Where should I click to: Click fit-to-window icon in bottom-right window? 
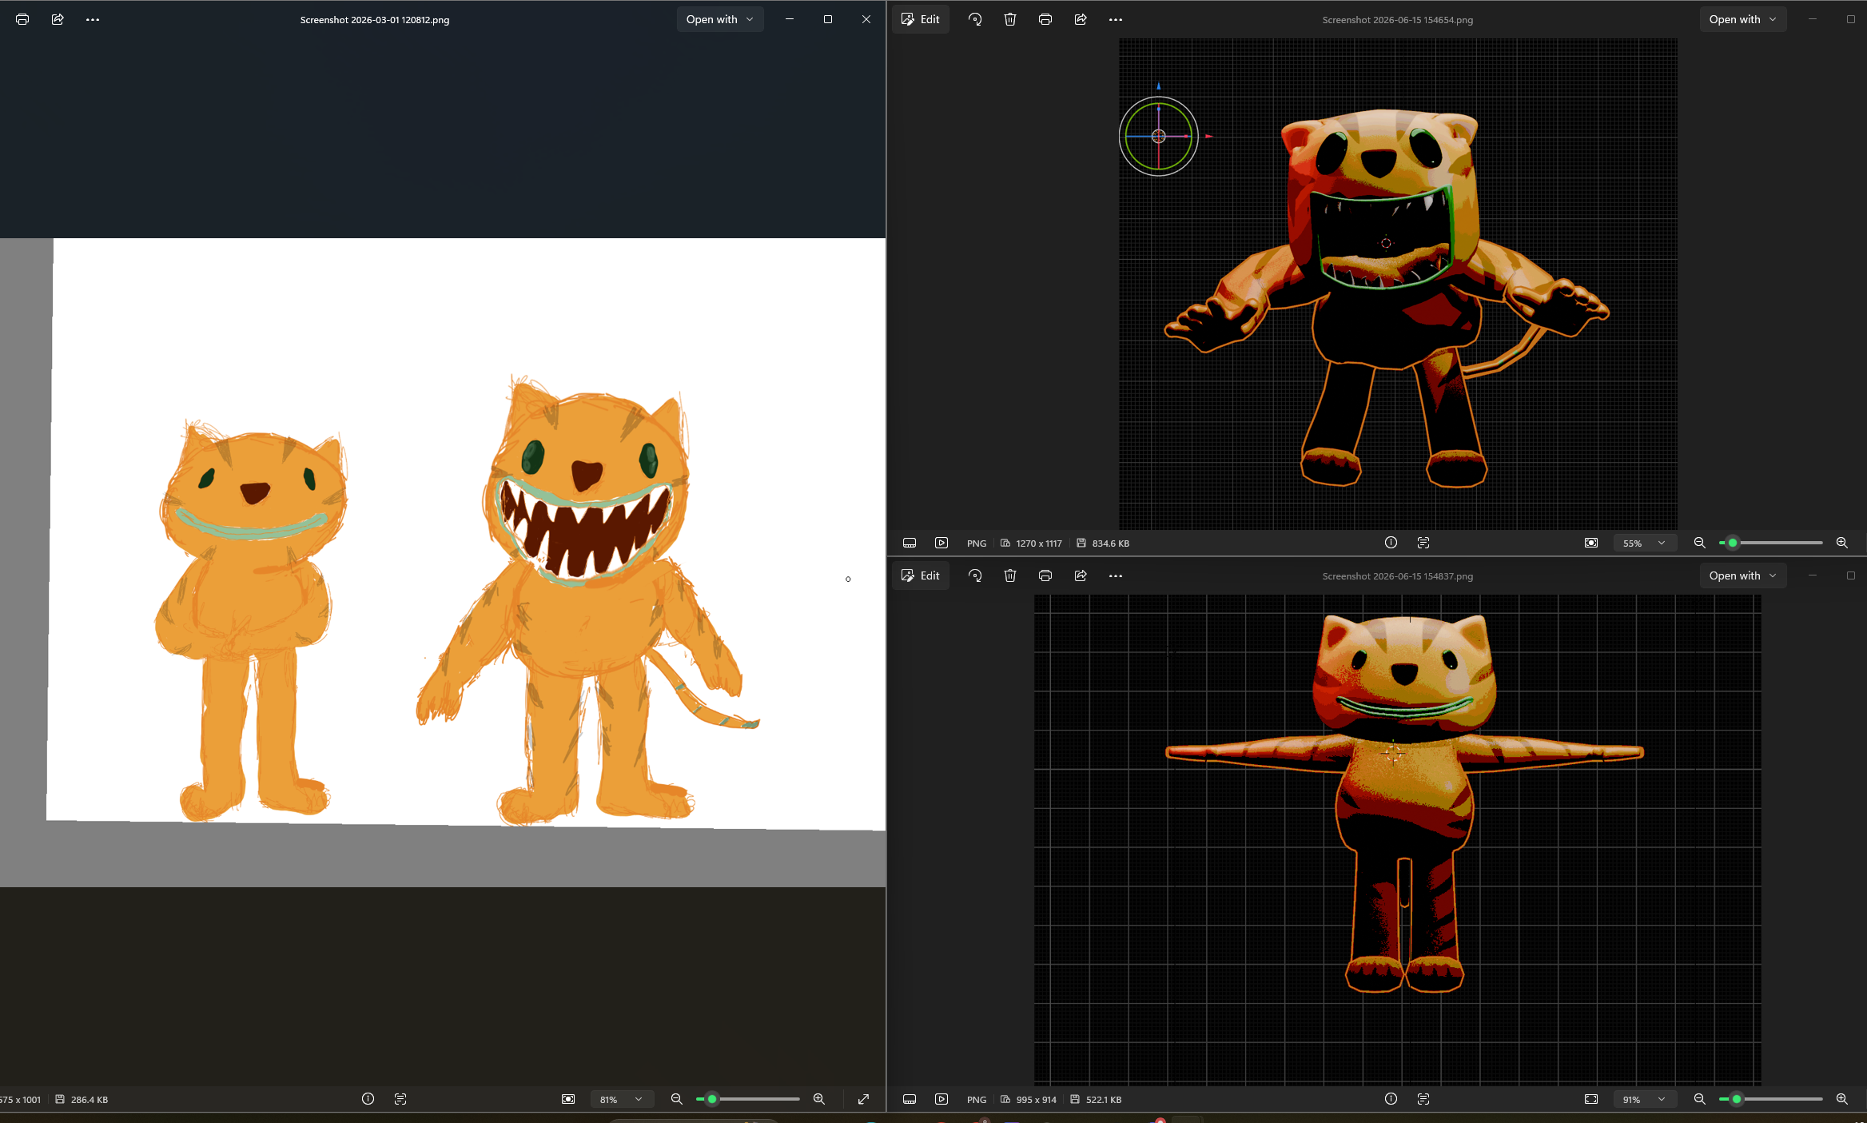[x=1591, y=1099]
